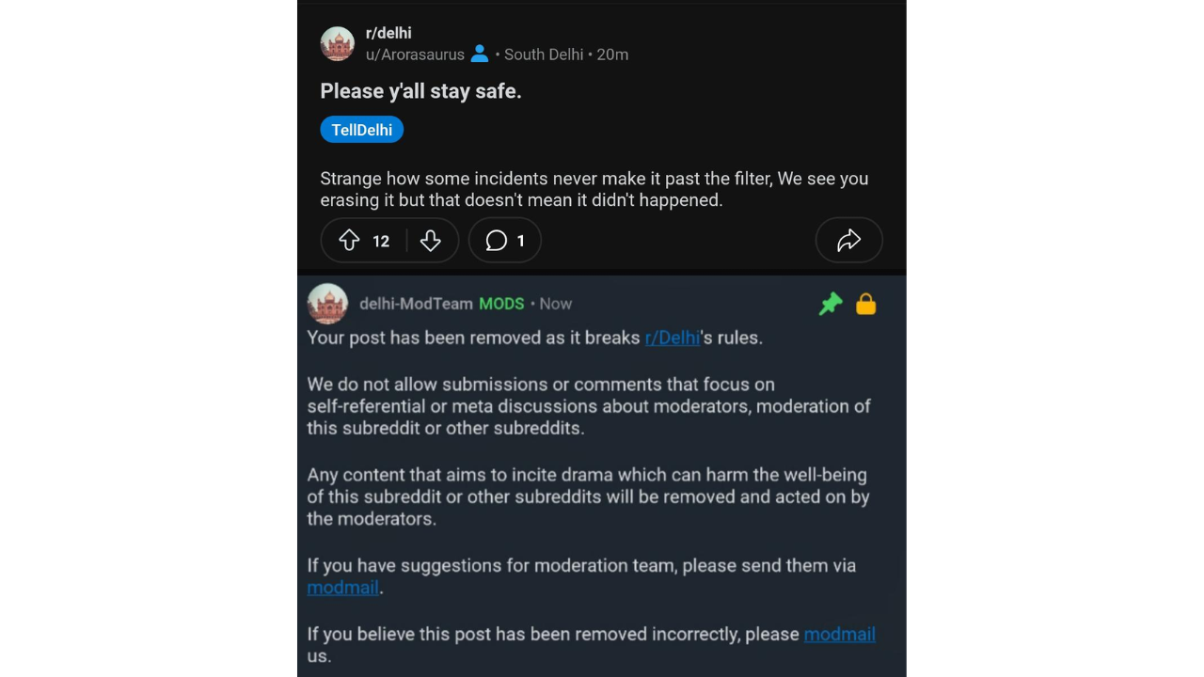The height and width of the screenshot is (677, 1204).
Task: Follow the r/Delhi rules link
Action: coord(673,338)
